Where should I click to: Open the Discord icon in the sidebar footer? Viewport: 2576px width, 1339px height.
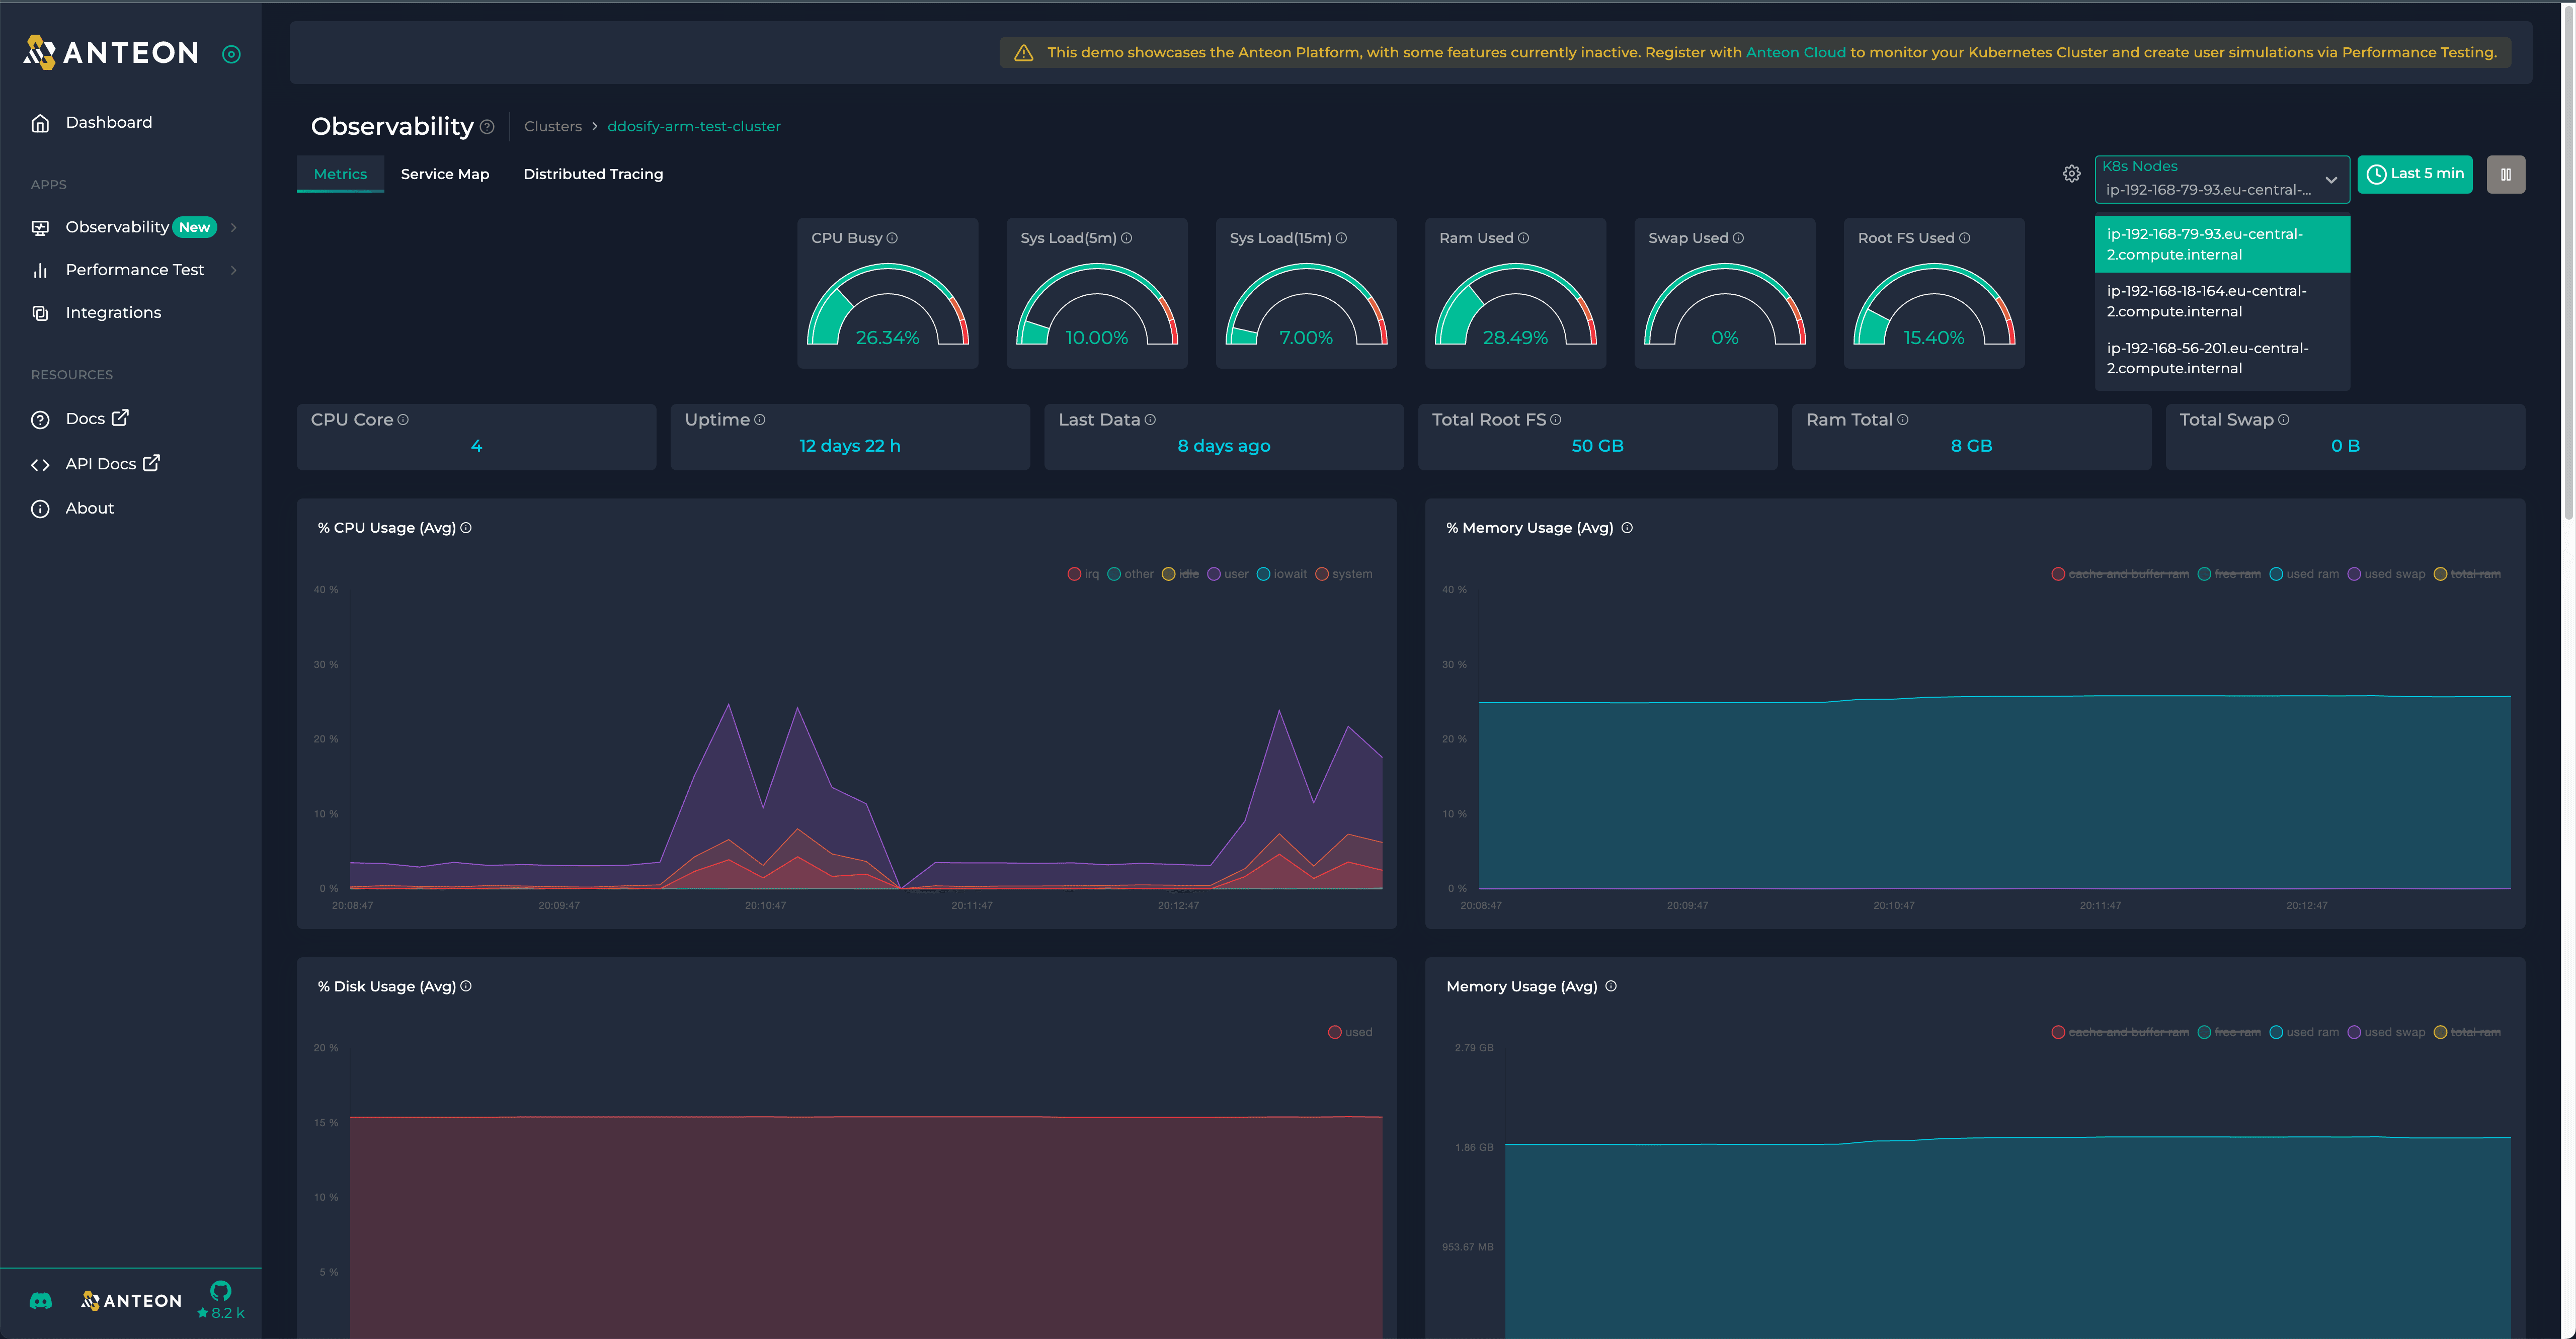[40, 1300]
